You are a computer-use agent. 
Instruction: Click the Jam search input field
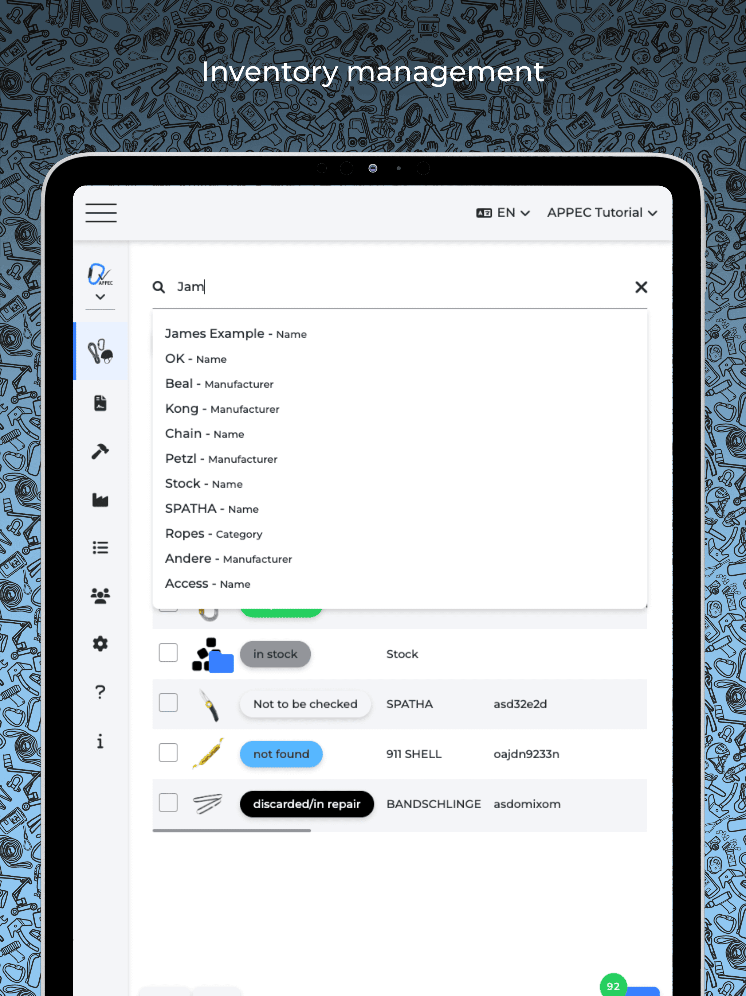(x=400, y=286)
